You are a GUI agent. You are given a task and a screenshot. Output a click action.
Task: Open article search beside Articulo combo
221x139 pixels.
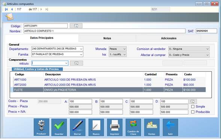click(77, 63)
